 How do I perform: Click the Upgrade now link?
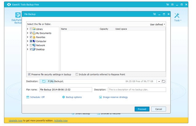[15, 121]
